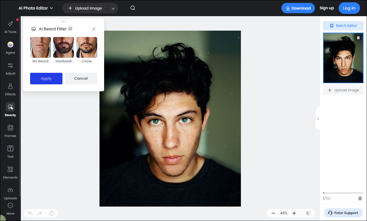Open the Frames panel
Screen dimensions: 367x221
(x=10, y=131)
